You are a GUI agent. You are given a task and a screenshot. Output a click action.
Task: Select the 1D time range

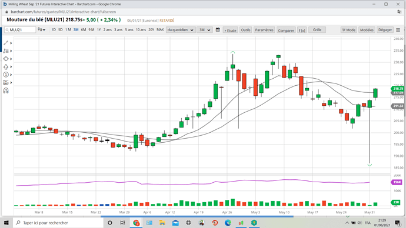54,30
